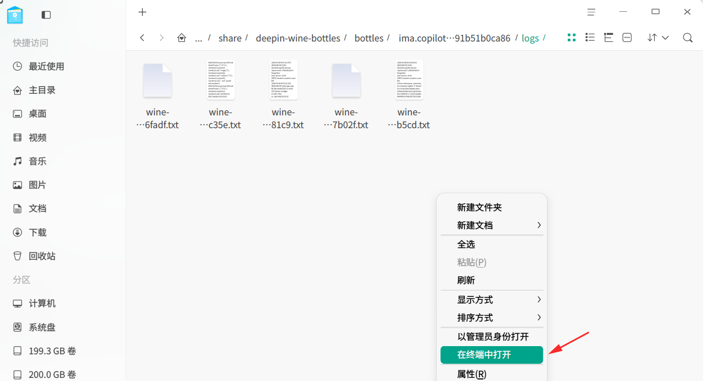Navigate to deepin-wine-bottles breadcrumb
703x381 pixels.
pos(298,38)
